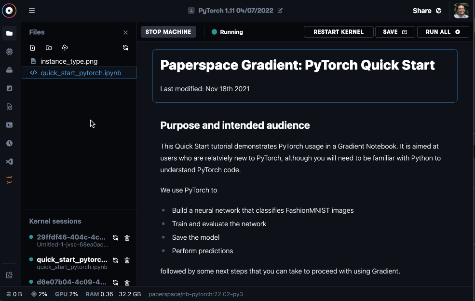Close the Files panel
This screenshot has height=301, width=475.
pyautogui.click(x=125, y=32)
